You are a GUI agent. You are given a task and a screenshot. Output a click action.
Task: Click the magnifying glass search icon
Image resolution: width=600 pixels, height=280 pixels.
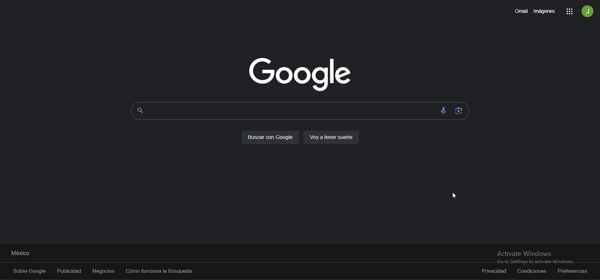pos(140,110)
